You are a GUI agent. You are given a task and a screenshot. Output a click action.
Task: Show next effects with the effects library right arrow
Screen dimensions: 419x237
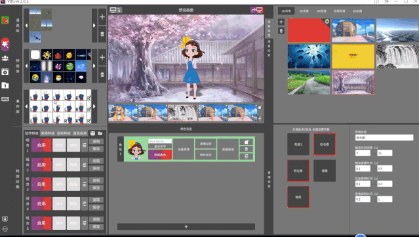(x=94, y=66)
